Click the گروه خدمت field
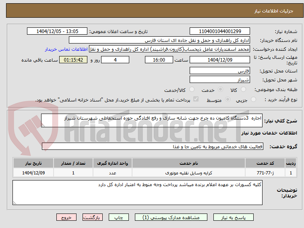Image resolution: width=304 pixels, height=228 pixels. [153, 146]
